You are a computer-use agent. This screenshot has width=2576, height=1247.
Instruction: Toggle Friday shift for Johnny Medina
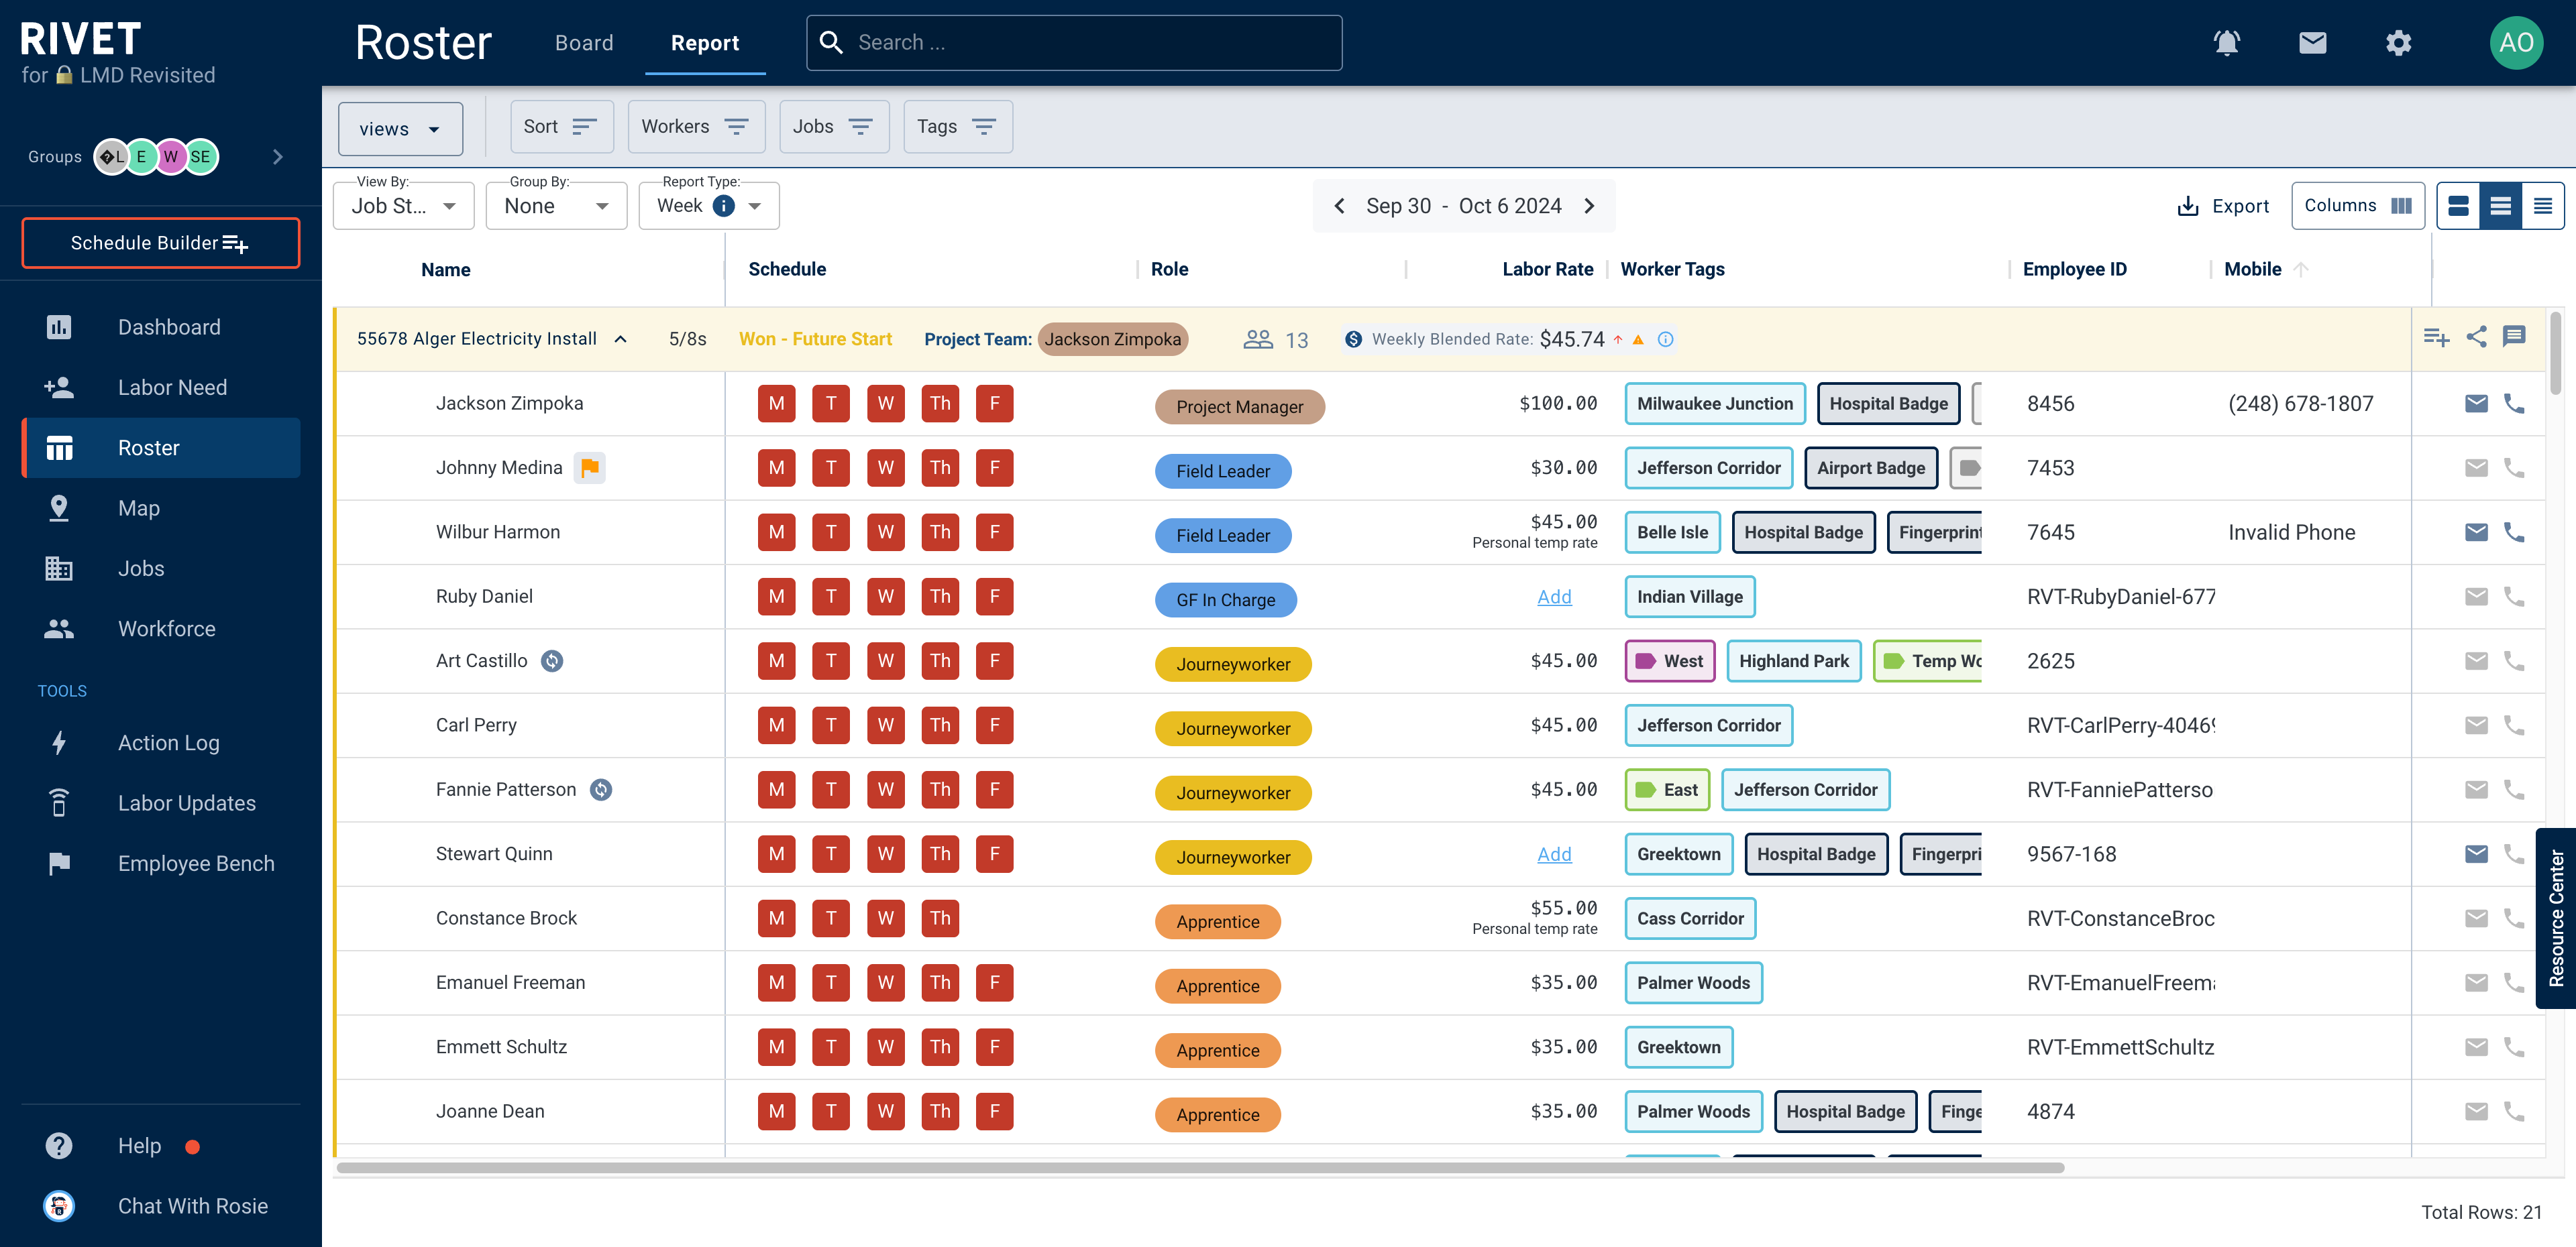994,468
